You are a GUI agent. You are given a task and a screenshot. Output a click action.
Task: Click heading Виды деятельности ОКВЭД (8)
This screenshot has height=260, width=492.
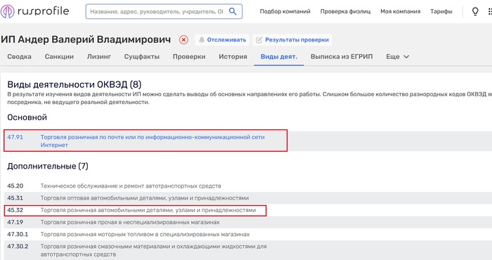(74, 84)
